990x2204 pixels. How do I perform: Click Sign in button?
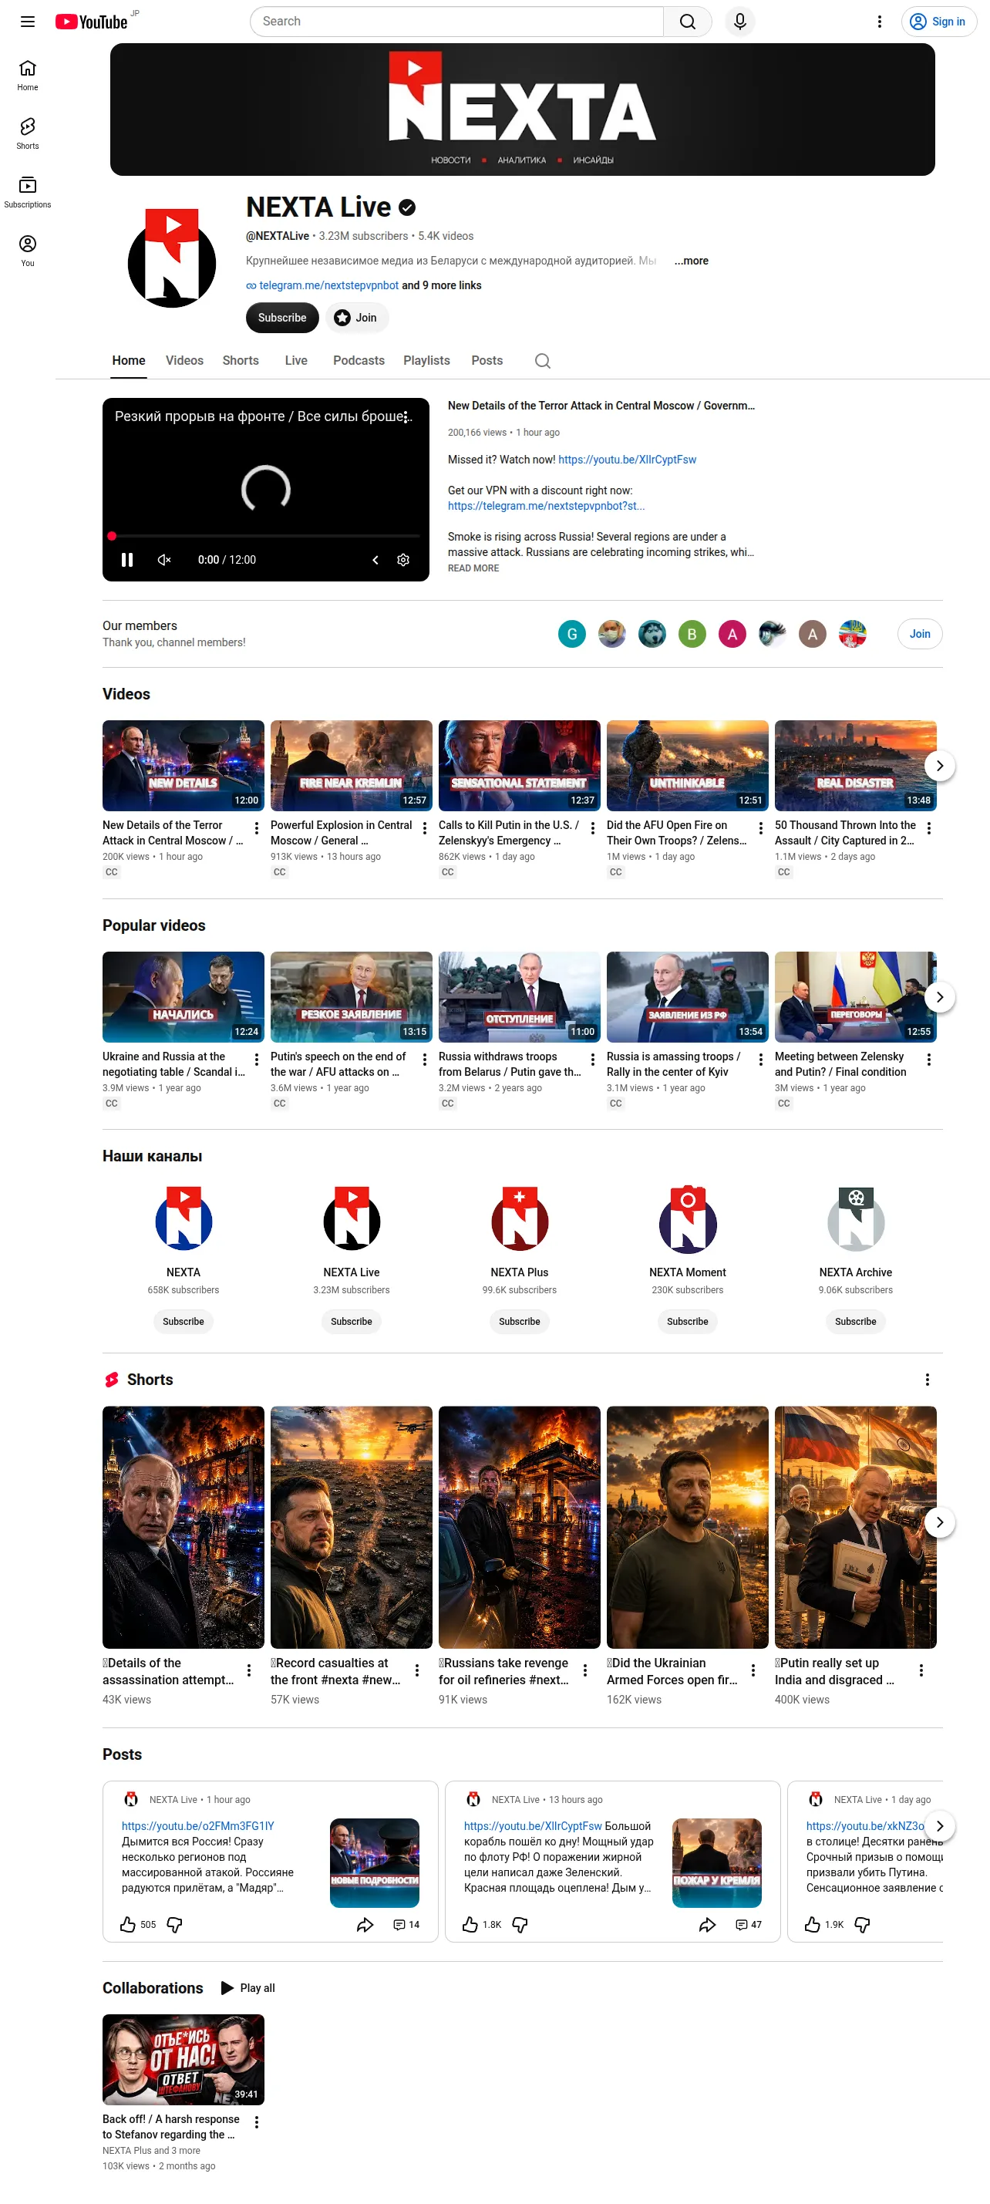pos(938,22)
